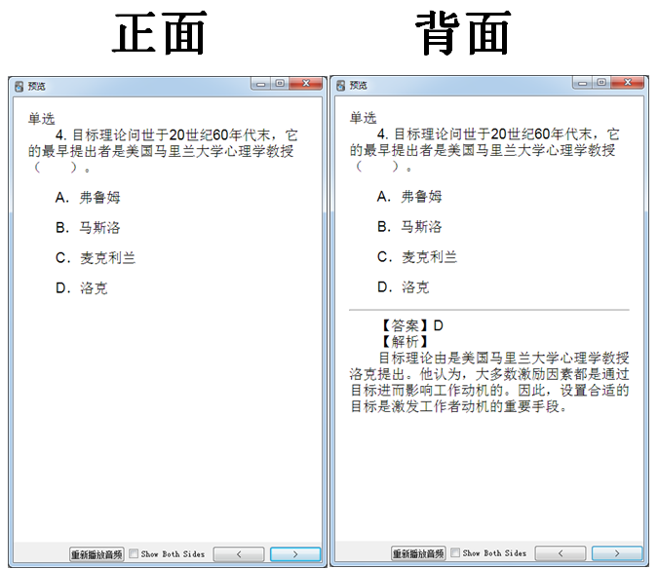Viewport: 658px width, 569px height.
Task: Go to the previous card in the left preview window
Action: (x=239, y=554)
